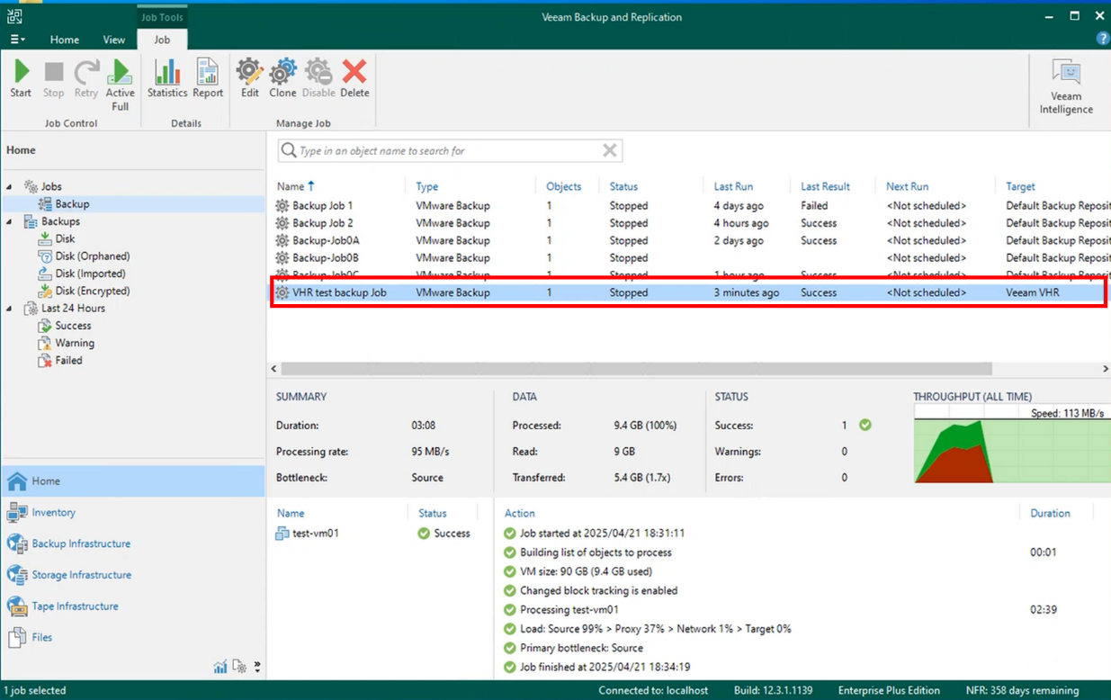Open the Storage Infrastructure view
1111x700 pixels.
pyautogui.click(x=133, y=575)
